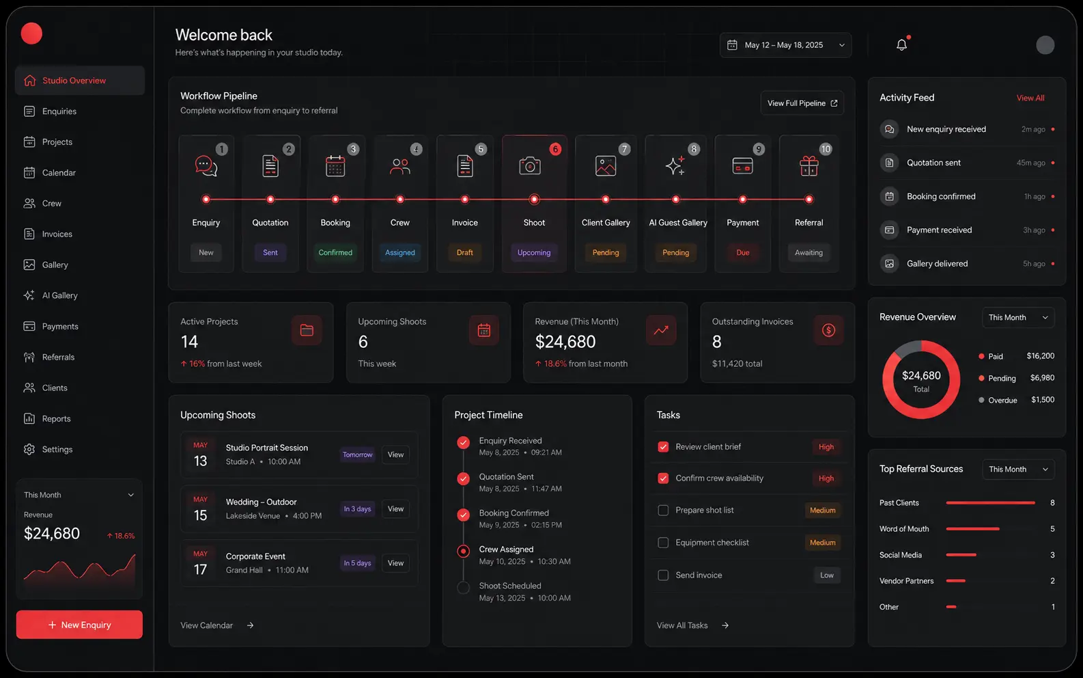The image size is (1083, 678).
Task: Click View Calendar link
Action: pyautogui.click(x=217, y=625)
